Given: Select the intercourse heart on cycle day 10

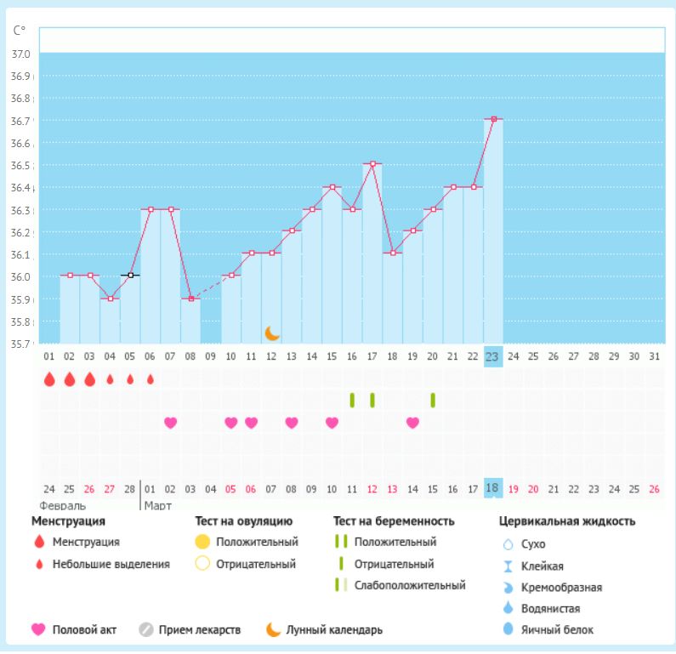Looking at the screenshot, I should 231,423.
